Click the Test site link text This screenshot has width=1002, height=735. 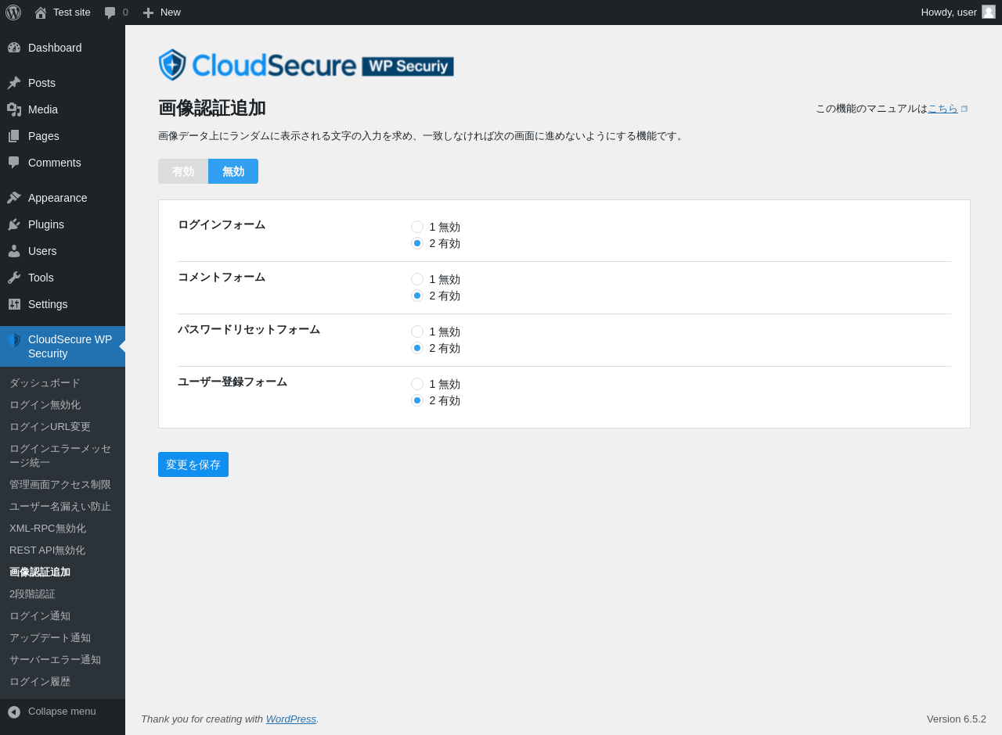click(x=72, y=13)
